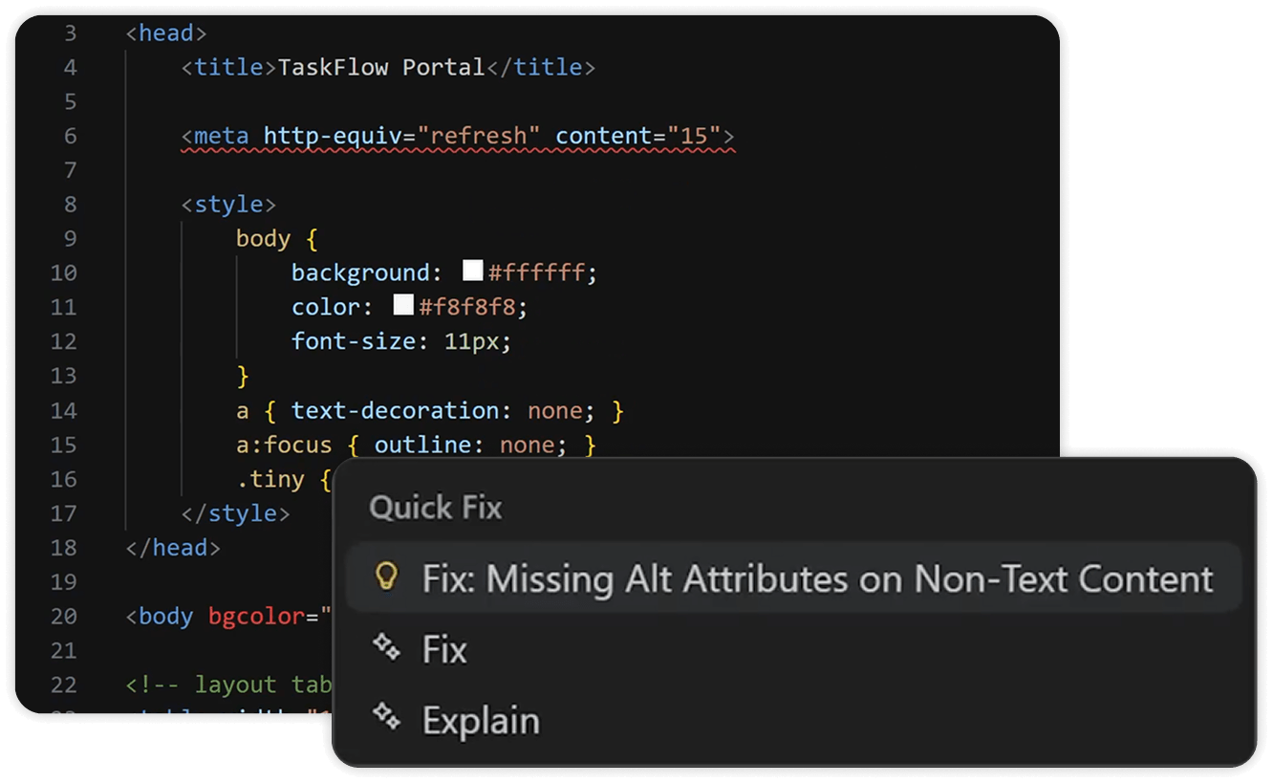Click the a:focus selector
1273x783 pixels.
click(284, 445)
